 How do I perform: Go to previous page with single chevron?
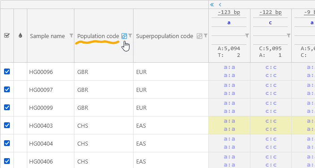tap(220, 4)
